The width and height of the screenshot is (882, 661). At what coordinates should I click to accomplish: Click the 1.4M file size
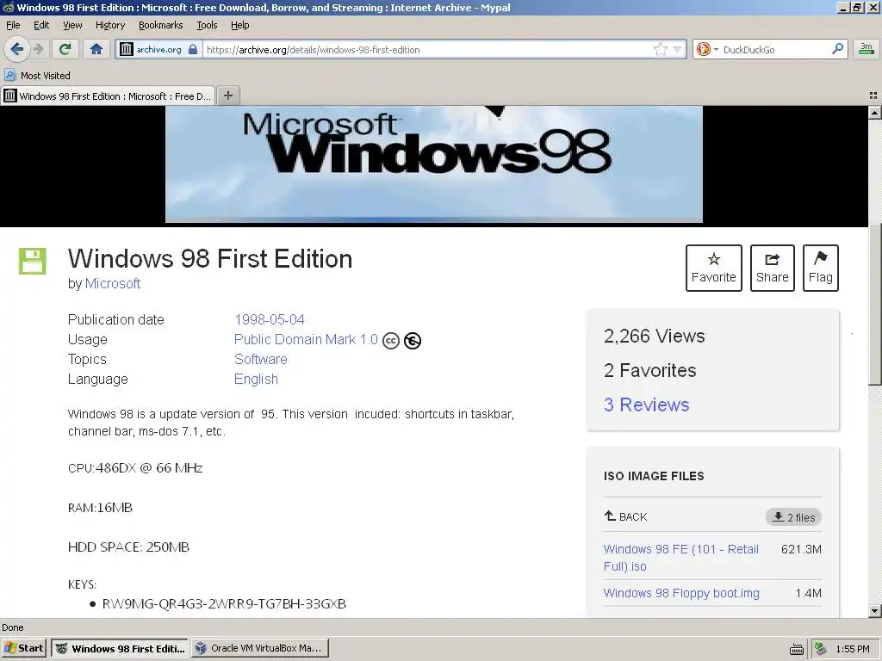tap(808, 593)
